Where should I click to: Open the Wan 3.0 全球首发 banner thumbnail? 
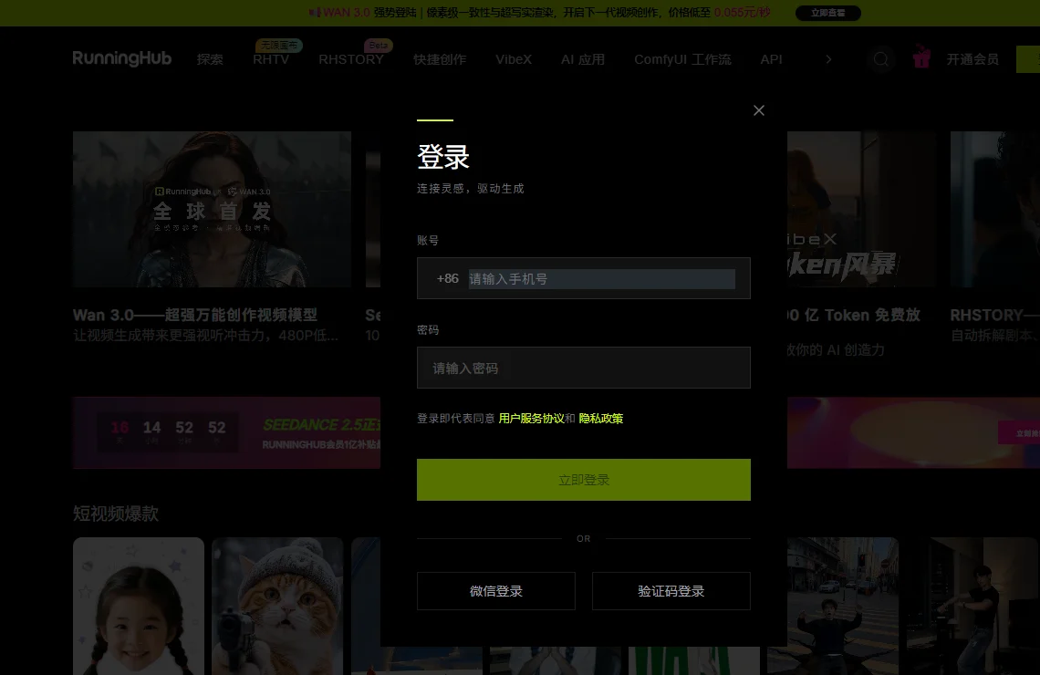(213, 209)
